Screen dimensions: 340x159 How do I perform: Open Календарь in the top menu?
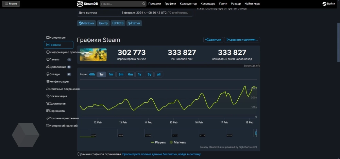pyautogui.click(x=208, y=4)
